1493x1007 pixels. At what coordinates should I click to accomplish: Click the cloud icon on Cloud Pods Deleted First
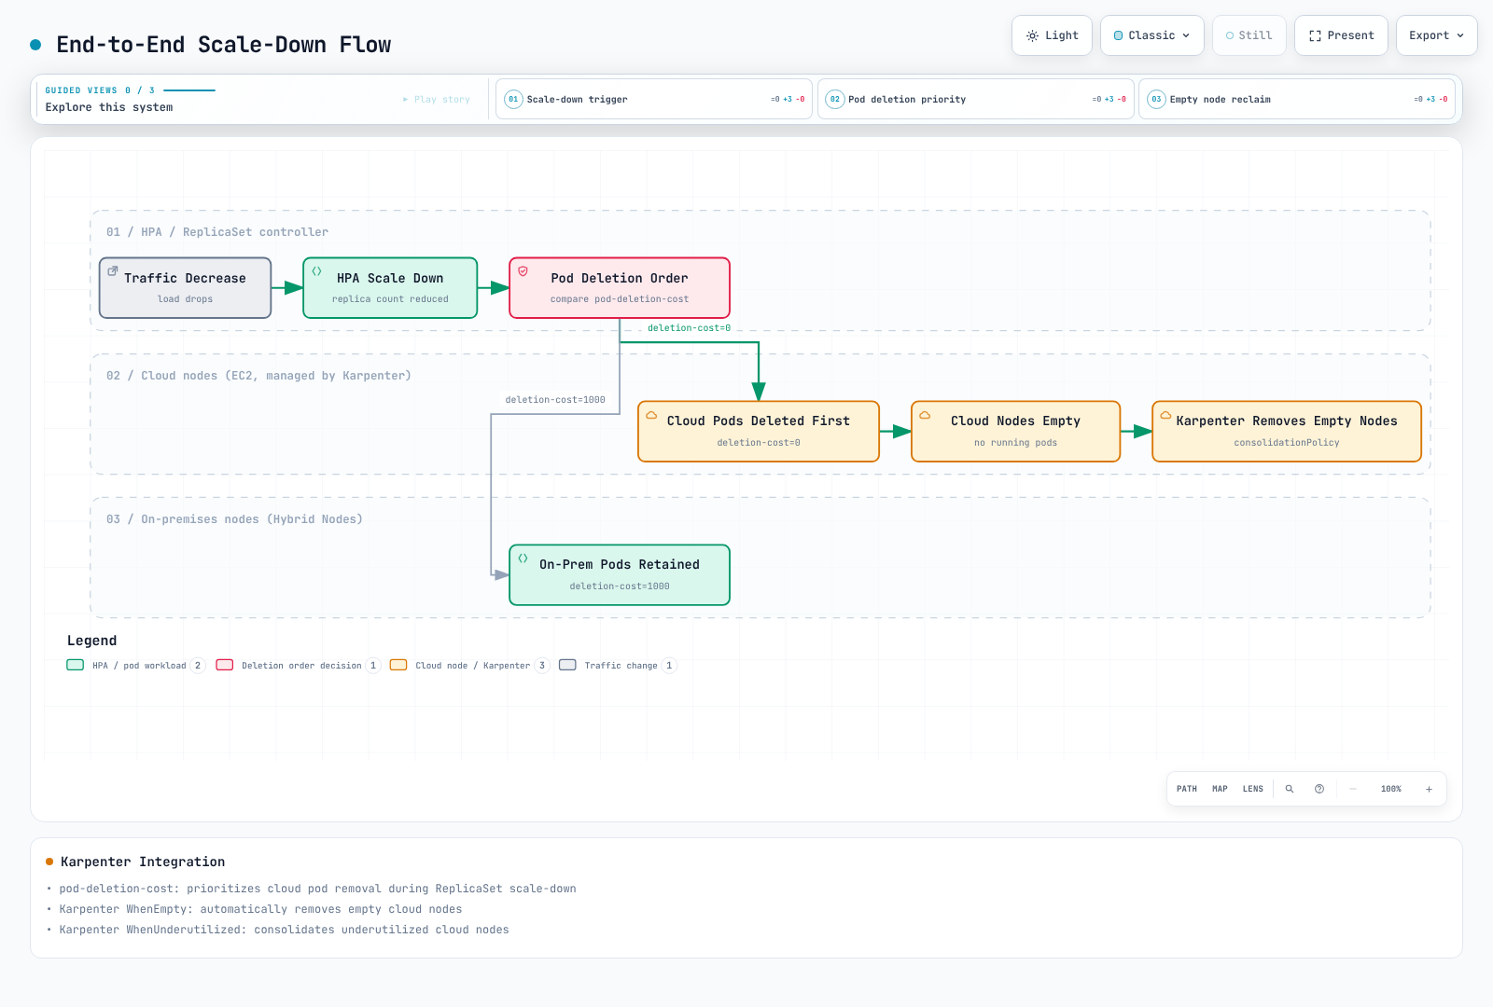(x=651, y=415)
